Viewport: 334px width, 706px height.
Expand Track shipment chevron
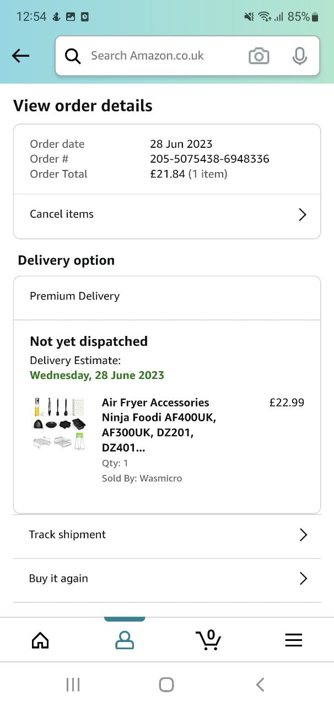tap(303, 534)
